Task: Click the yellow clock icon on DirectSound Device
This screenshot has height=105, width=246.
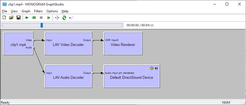Action: coord(152,68)
